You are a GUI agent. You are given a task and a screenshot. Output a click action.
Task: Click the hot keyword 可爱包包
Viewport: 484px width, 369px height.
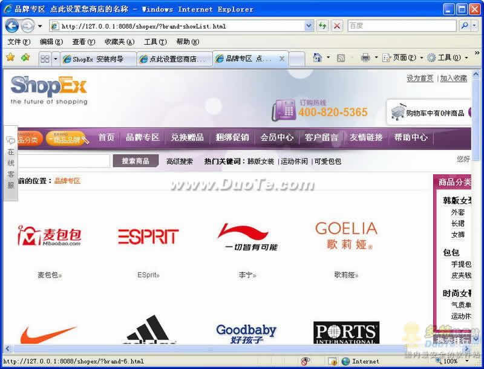click(x=327, y=162)
